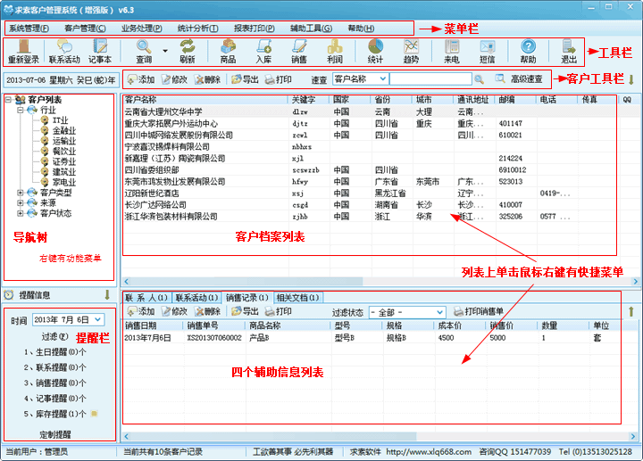Screen dimensions: 643x461
Task: Click the 刷新 refresh icon
Action: point(187,51)
